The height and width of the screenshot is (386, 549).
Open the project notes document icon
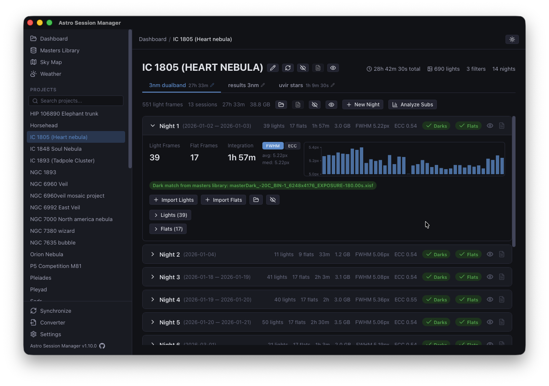(318, 67)
